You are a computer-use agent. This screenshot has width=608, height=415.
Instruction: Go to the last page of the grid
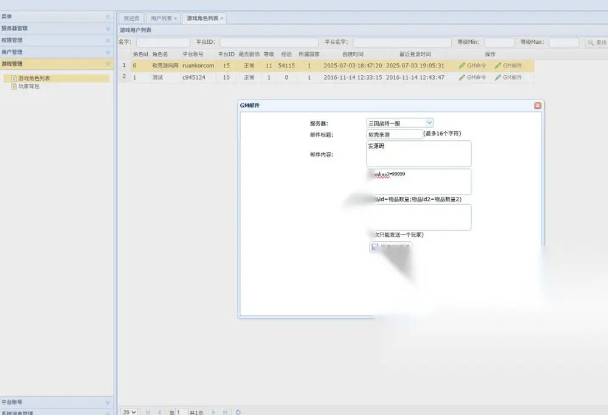[225, 413]
